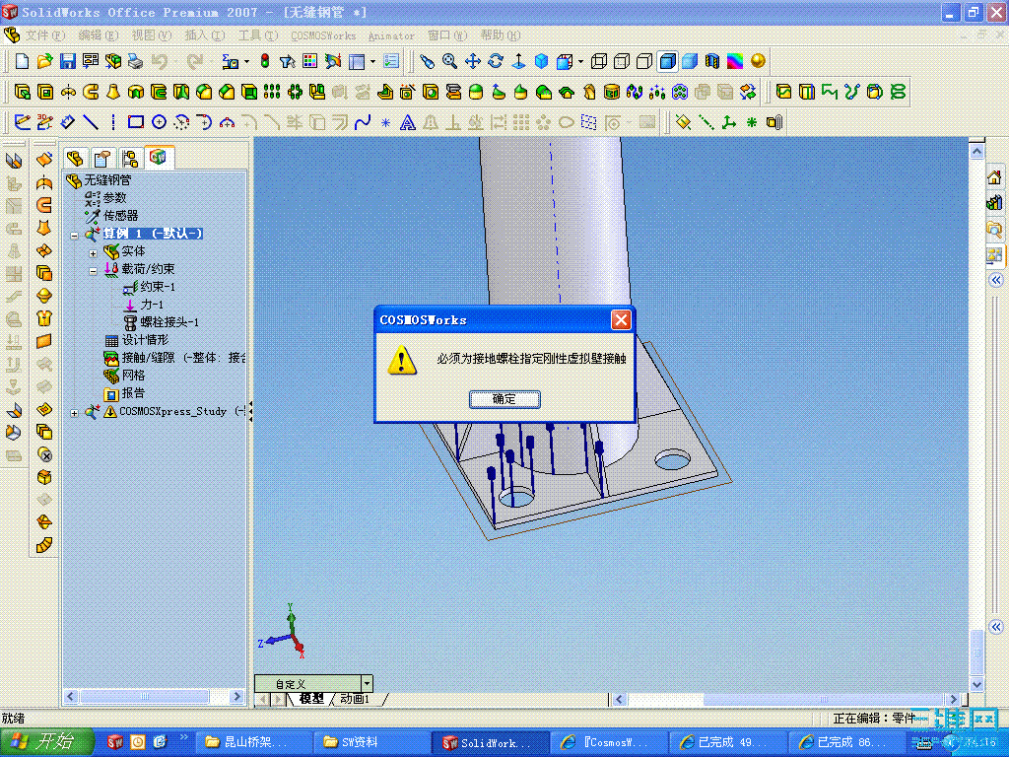Collapse the 算例 1 study node
Screen dimensions: 1009x757
pyautogui.click(x=74, y=236)
